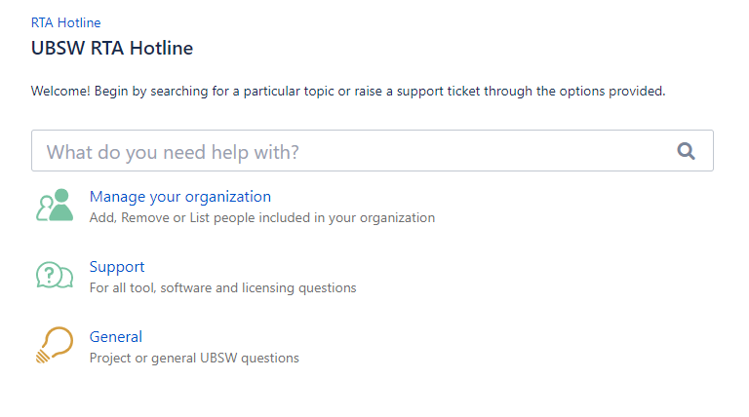
Task: Click the outlined person silhouette in organization icon
Action: click(45, 209)
